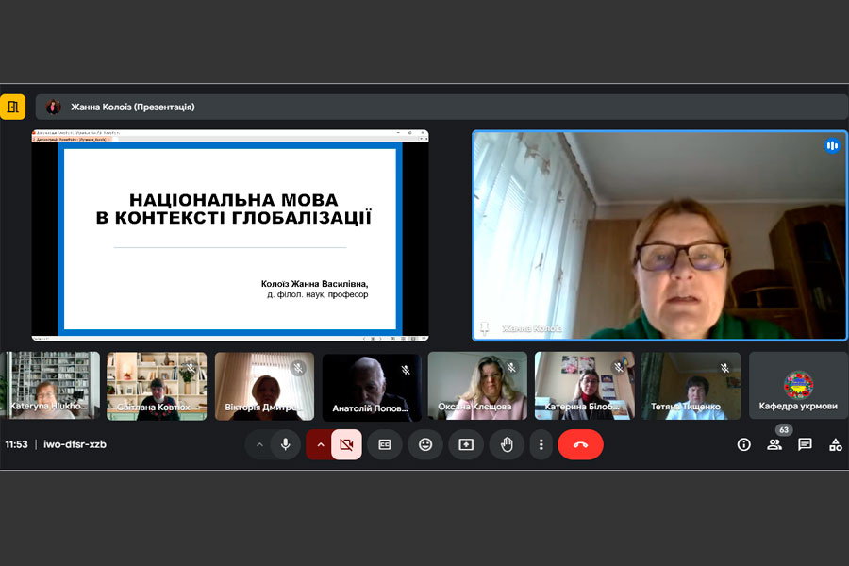Click the present screen button
This screenshot has width=849, height=566.
coord(466,444)
